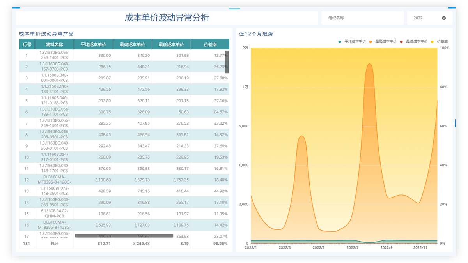This screenshot has width=468, height=263.
Task: Hide the 价差率 series via its legend label
Action: 442,41
